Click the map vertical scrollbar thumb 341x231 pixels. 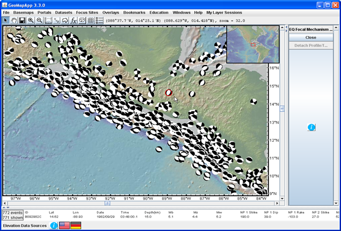(282, 109)
